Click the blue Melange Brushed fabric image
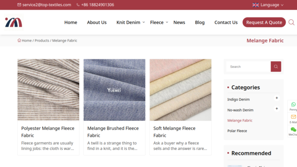 coord(115,90)
